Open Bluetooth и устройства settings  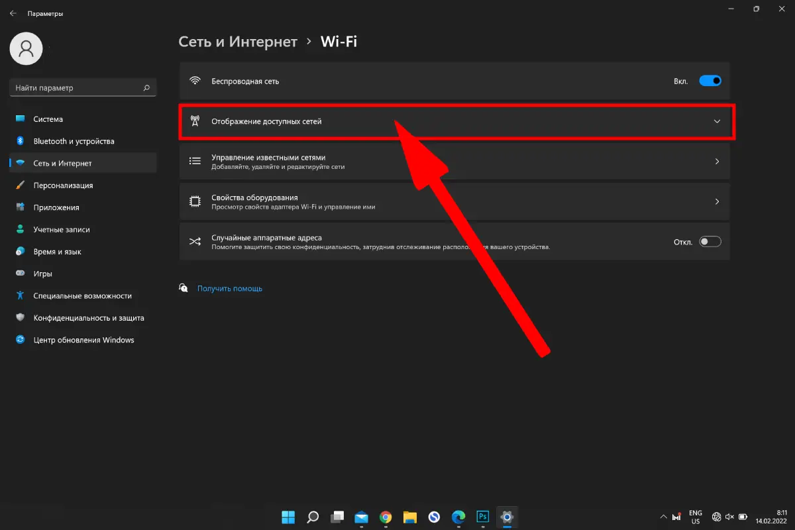point(83,141)
